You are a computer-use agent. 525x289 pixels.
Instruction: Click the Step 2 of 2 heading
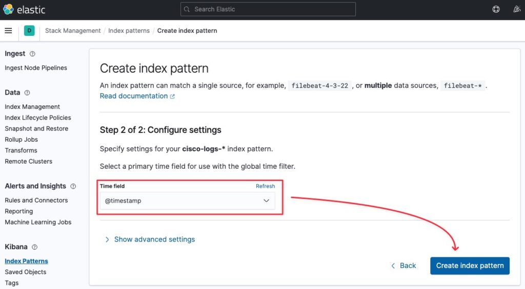tap(160, 130)
